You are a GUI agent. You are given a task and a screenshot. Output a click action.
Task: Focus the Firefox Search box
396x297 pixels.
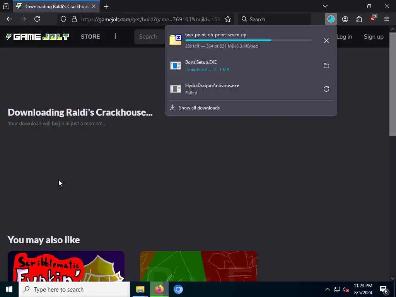(274, 19)
